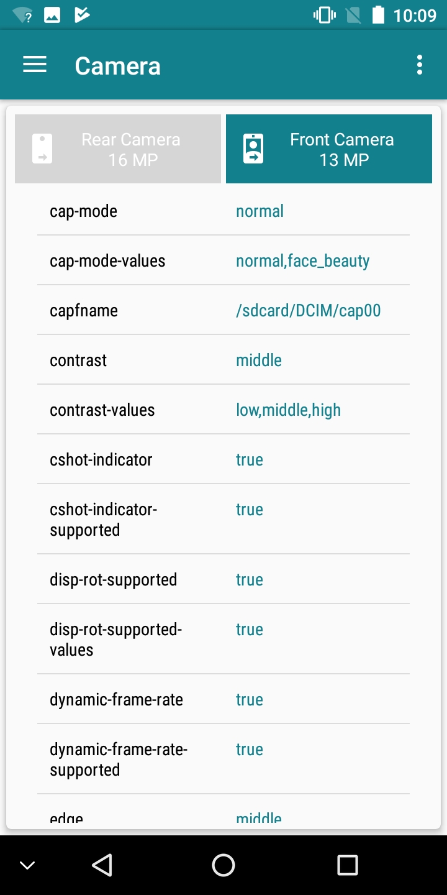Open the hamburger navigation menu

point(35,65)
